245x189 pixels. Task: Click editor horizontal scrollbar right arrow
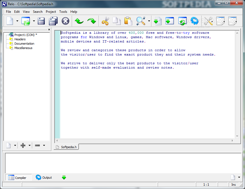click(232, 141)
